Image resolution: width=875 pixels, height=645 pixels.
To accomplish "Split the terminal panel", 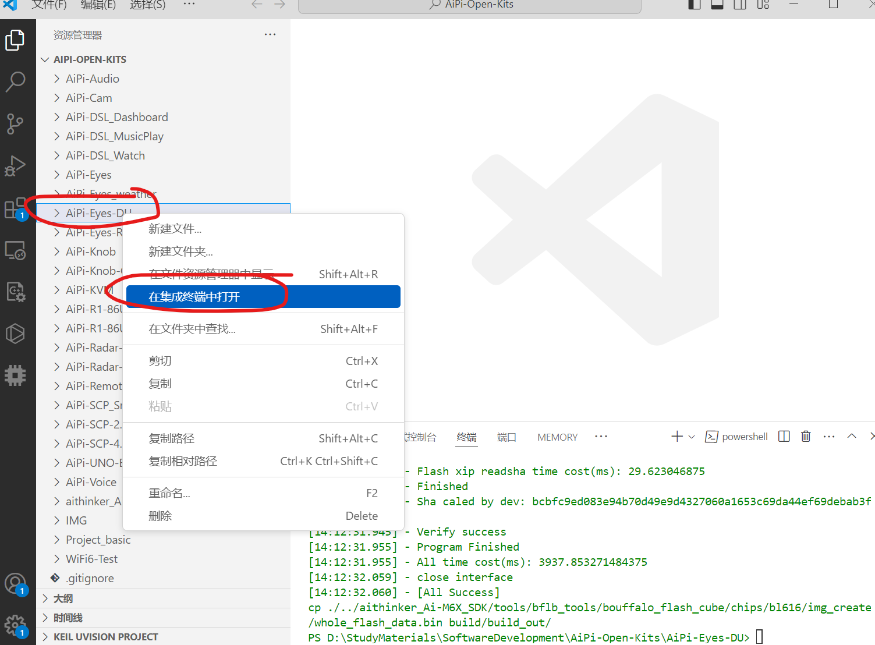I will pyautogui.click(x=784, y=437).
